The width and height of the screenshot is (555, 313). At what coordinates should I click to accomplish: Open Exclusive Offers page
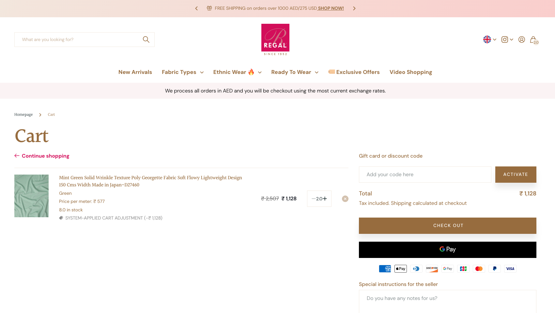tap(354, 72)
